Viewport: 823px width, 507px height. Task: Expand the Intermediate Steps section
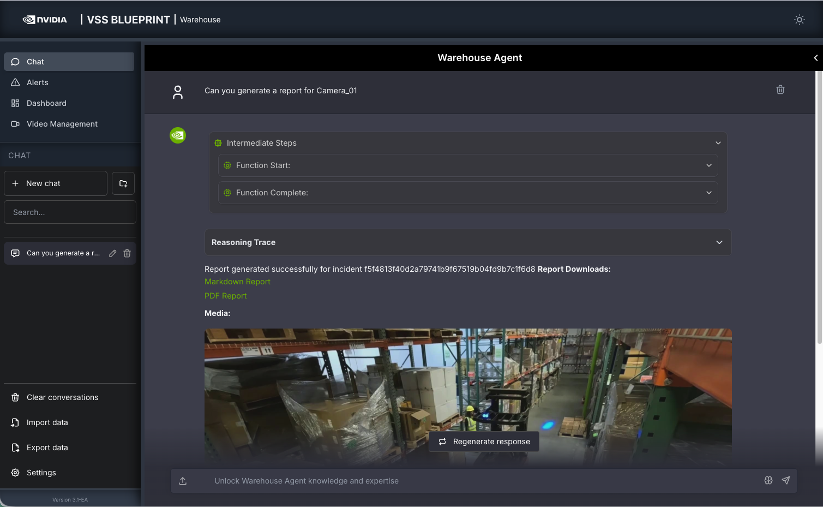(718, 143)
